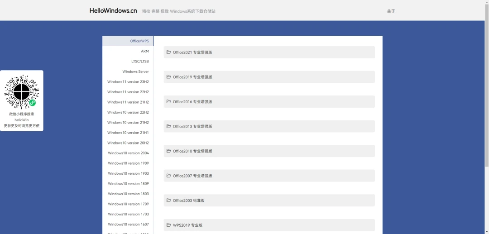Select Windows10 version 21H1
The width and height of the screenshot is (489, 234).
pos(128,133)
